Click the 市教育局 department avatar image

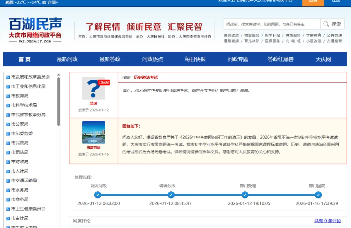(x=93, y=131)
